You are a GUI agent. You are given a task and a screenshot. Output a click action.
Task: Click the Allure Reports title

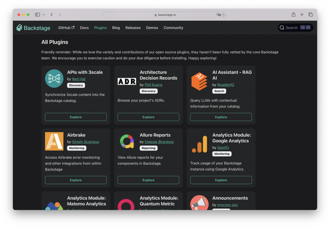pos(155,135)
